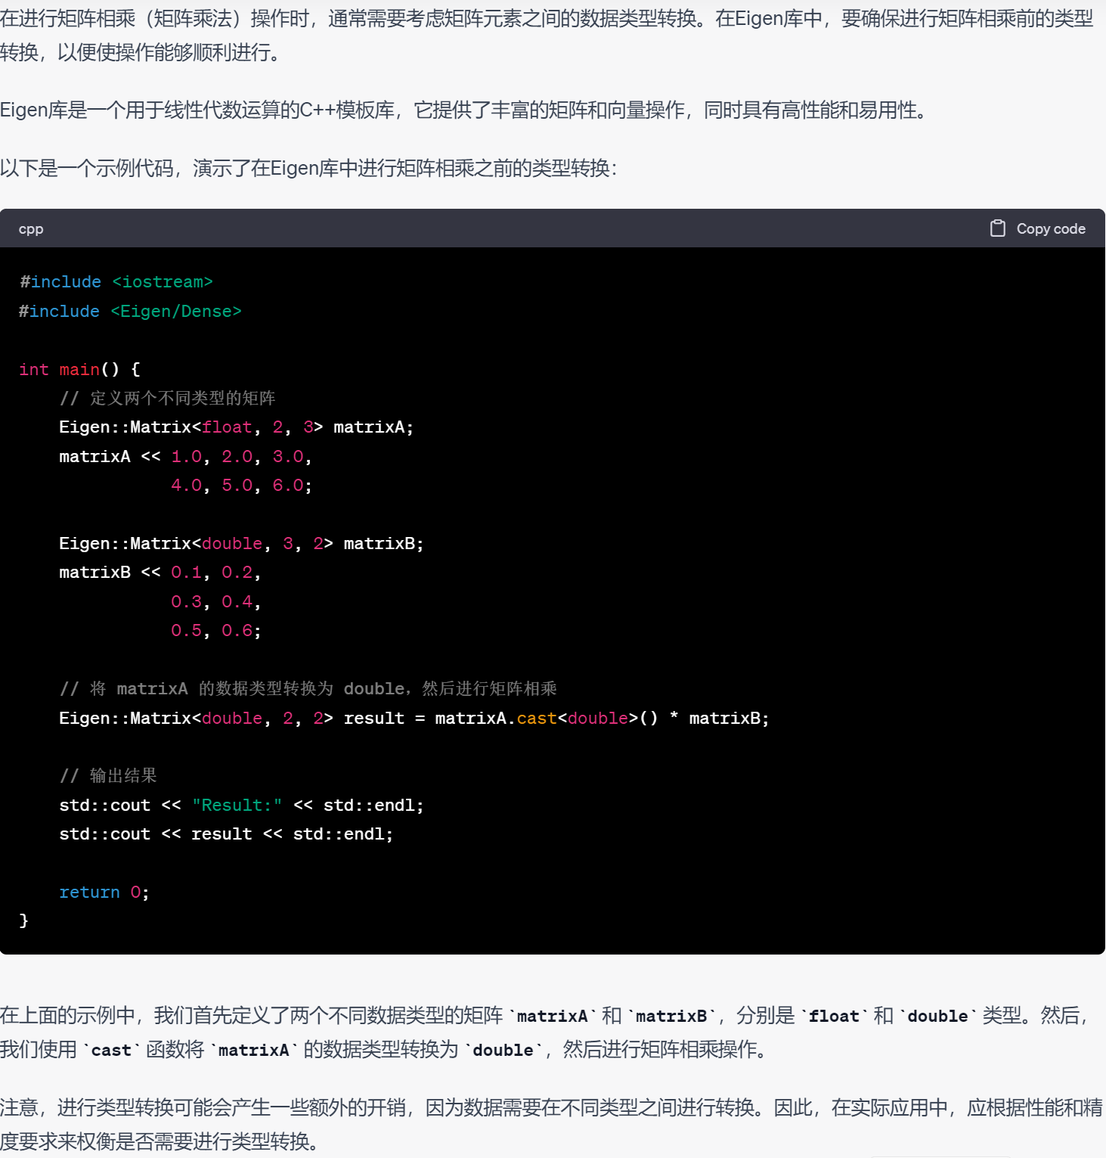Click the 'int main() {' line

tap(79, 370)
